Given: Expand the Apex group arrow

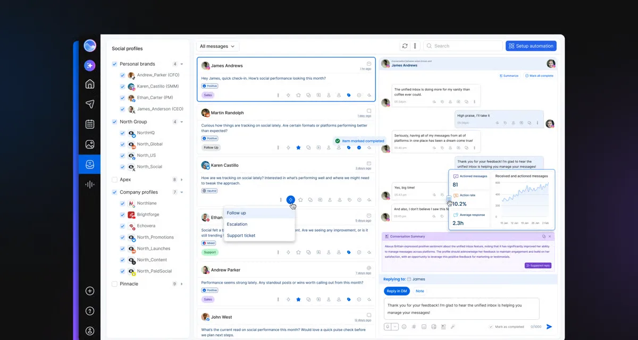Looking at the screenshot, I should [182, 180].
